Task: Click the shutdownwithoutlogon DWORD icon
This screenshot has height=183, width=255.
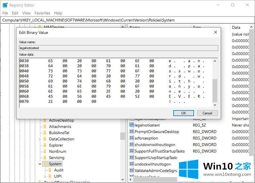Action: pos(131,144)
